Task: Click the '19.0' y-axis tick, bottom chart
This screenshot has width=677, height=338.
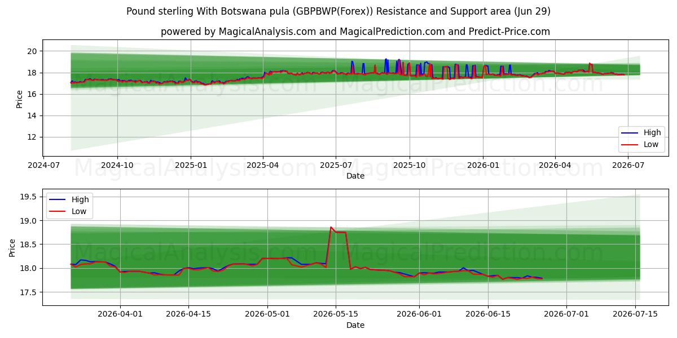Action: coord(29,221)
